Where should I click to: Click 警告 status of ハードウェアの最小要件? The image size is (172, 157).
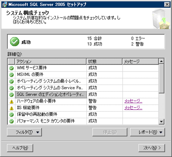(x=92, y=101)
